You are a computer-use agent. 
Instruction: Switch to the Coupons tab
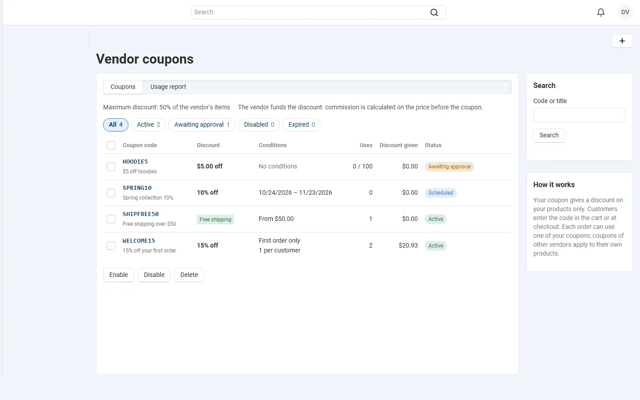(123, 87)
